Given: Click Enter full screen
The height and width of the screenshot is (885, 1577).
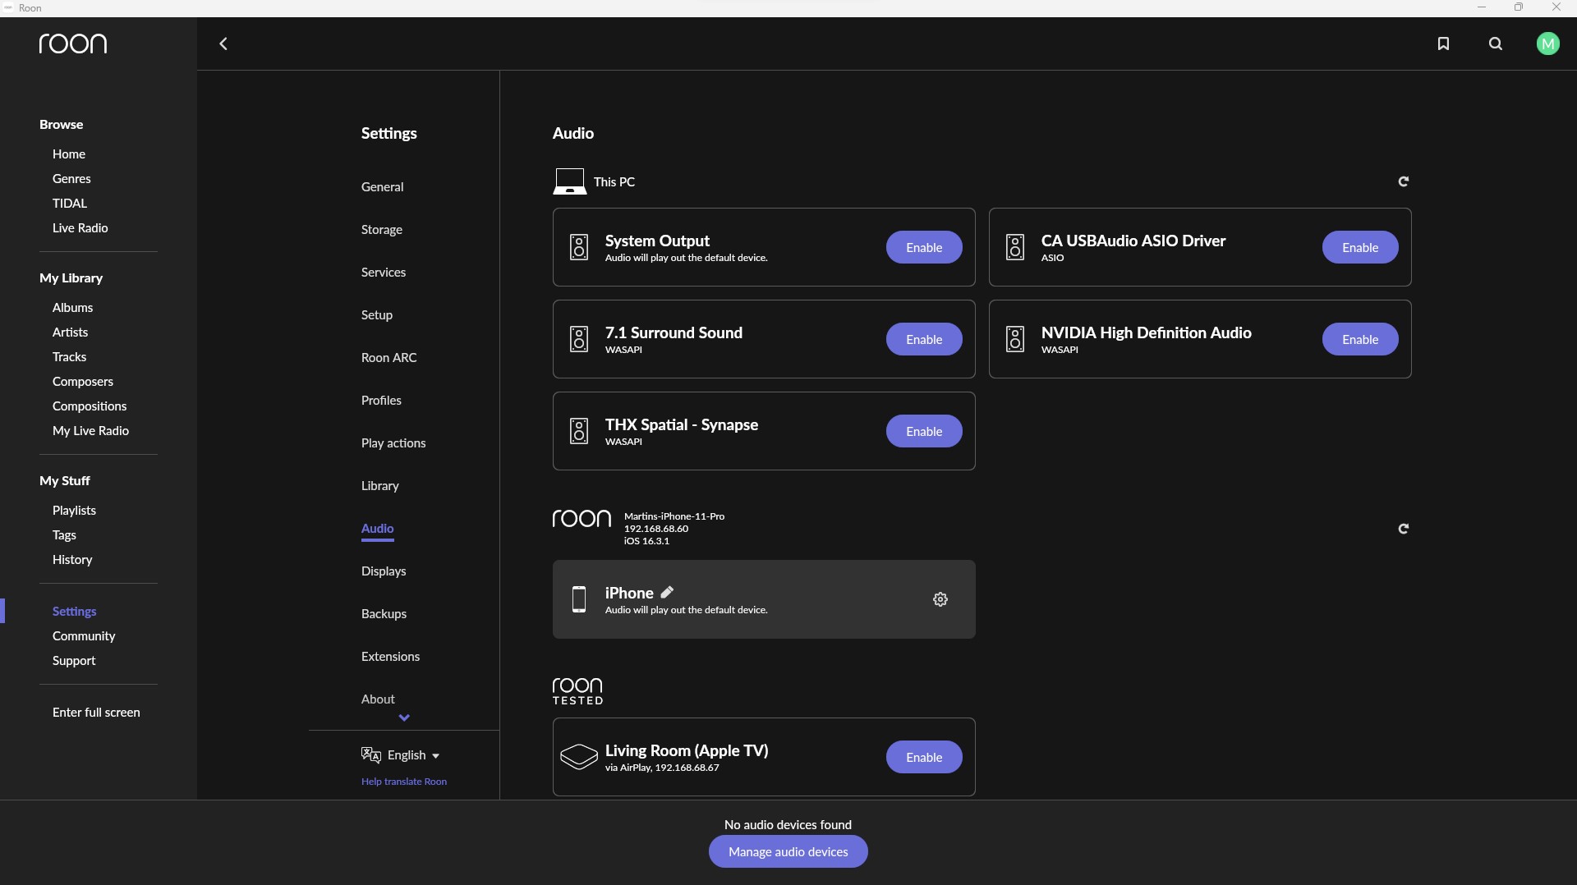Looking at the screenshot, I should (x=96, y=713).
